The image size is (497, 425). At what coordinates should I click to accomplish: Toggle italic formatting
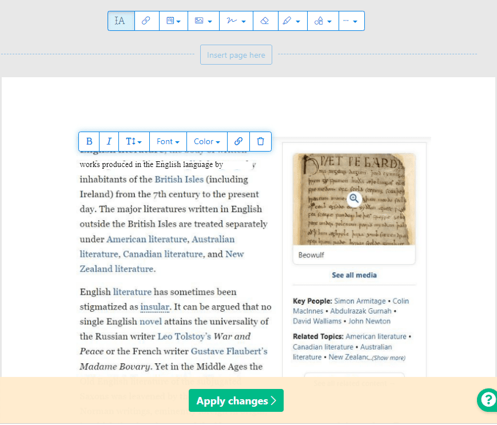click(x=109, y=141)
